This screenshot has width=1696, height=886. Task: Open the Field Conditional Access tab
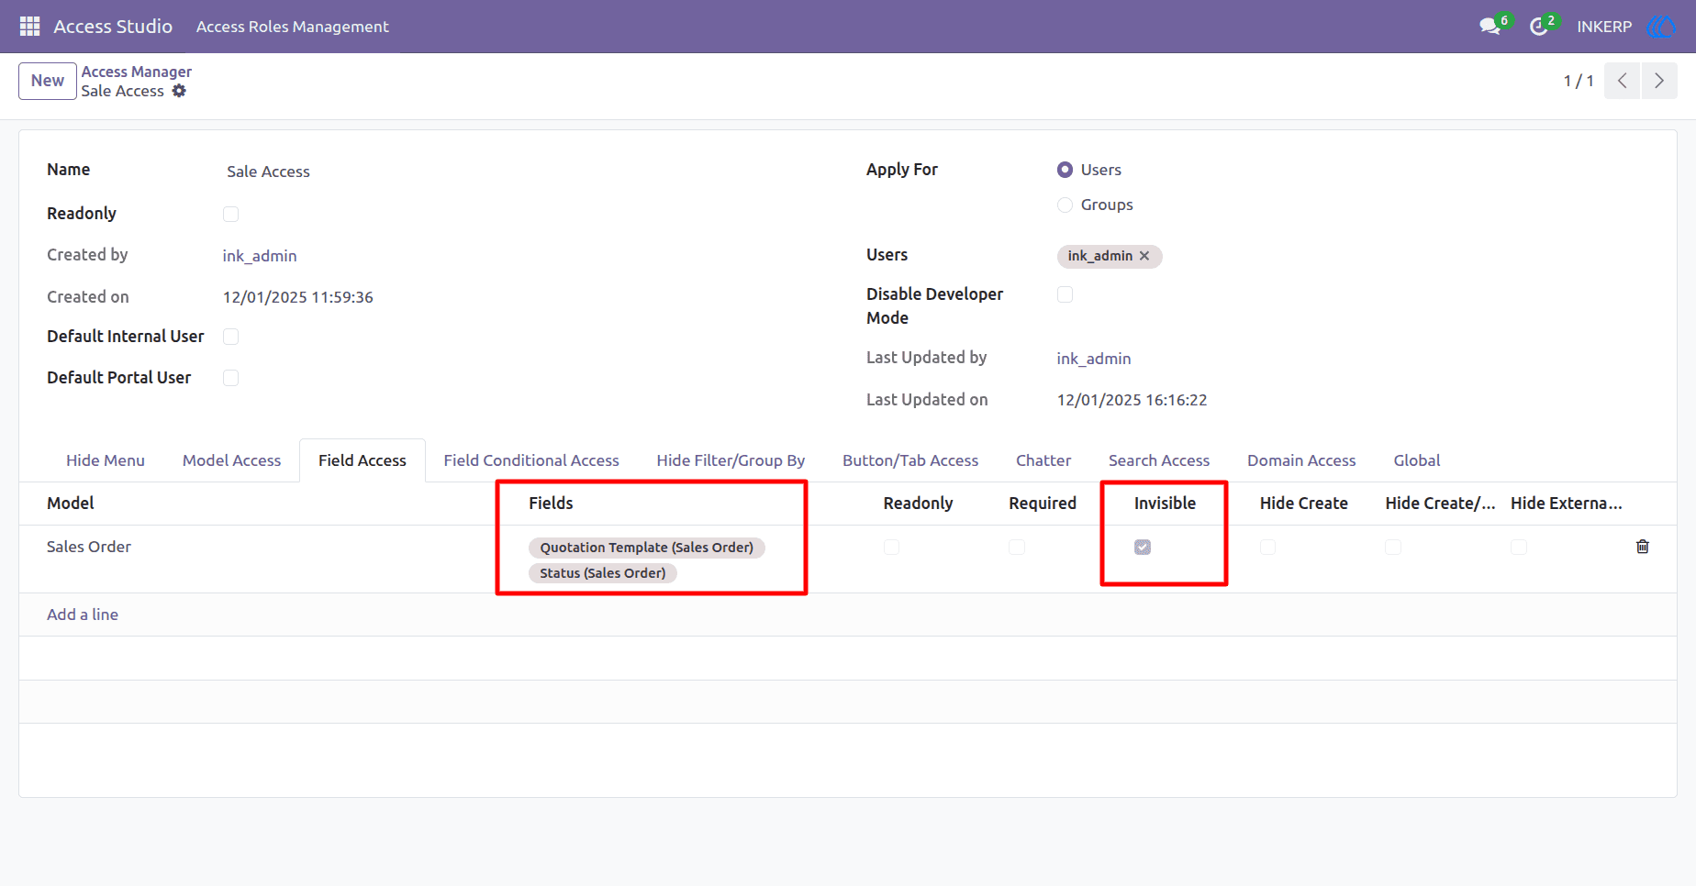(531, 460)
